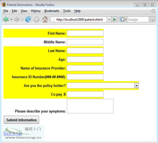Click the 'Middle Name:' label
158x143 pixels.
coord(55,42)
